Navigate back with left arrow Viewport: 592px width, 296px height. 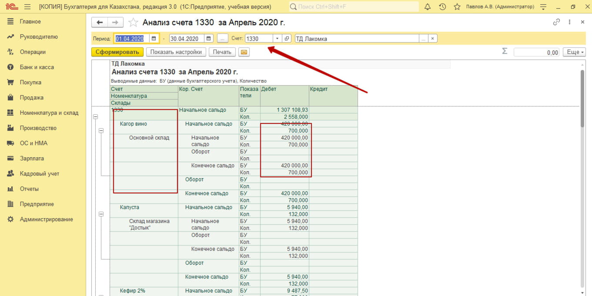[100, 23]
